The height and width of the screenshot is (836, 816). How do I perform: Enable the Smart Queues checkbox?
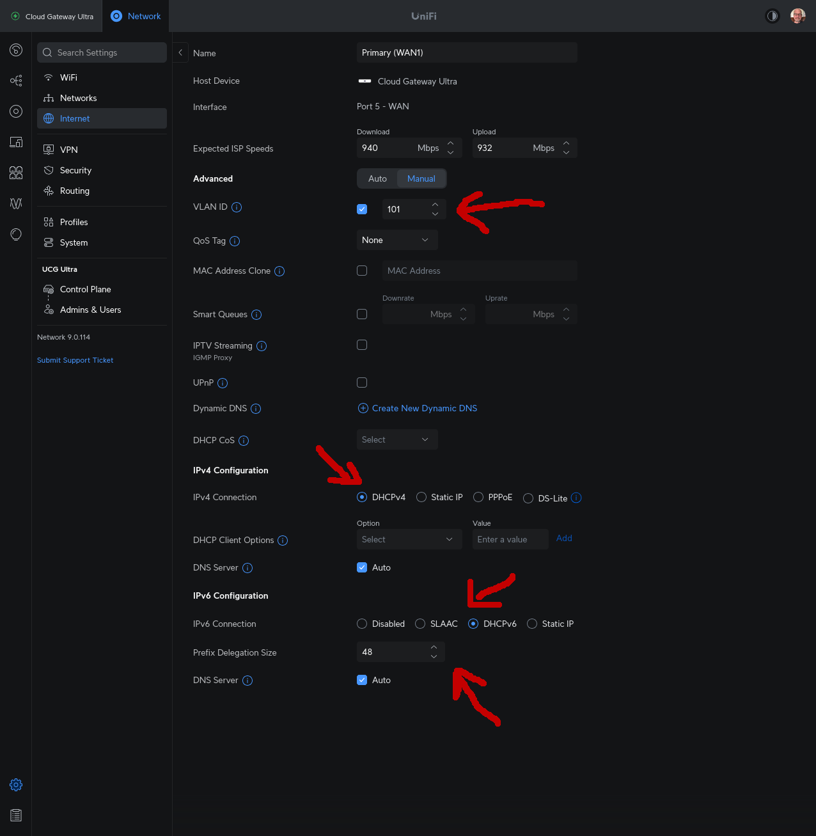tap(362, 314)
